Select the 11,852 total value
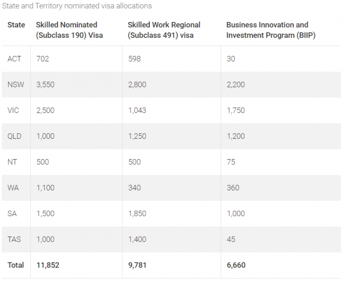354x287 pixels. point(48,265)
